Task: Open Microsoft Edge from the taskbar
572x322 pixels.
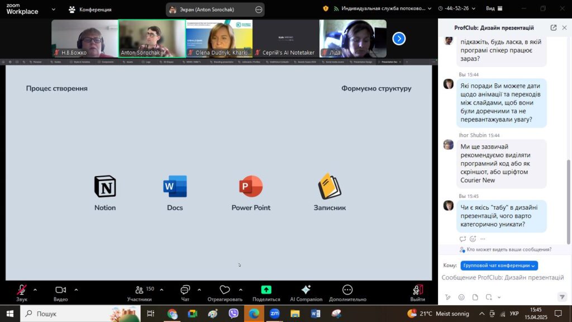Action: click(254, 314)
